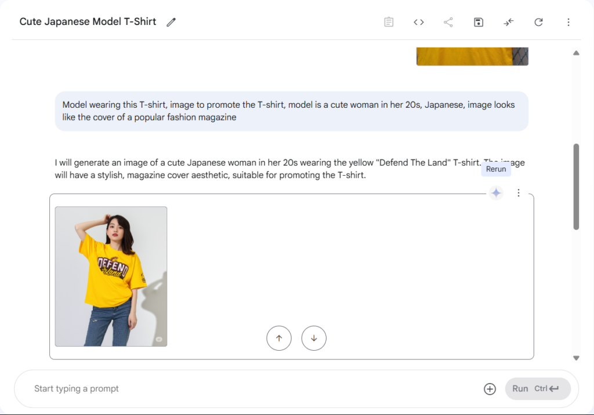Click the plus icon to insert media
Image resolution: width=594 pixels, height=415 pixels.
pos(490,389)
